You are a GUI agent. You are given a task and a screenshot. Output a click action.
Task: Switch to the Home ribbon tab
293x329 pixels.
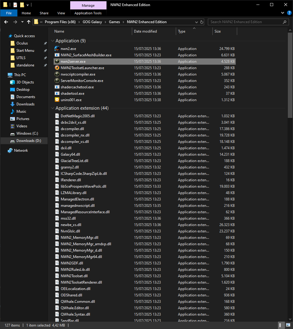26,13
